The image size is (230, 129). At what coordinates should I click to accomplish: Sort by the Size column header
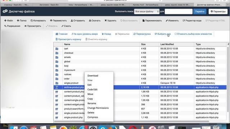pos(143,44)
